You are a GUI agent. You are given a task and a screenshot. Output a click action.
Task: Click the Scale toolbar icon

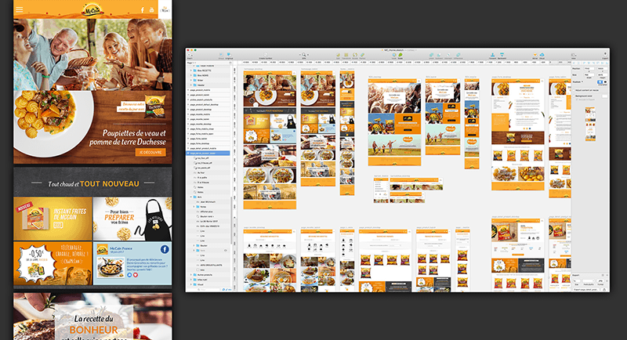(400, 55)
